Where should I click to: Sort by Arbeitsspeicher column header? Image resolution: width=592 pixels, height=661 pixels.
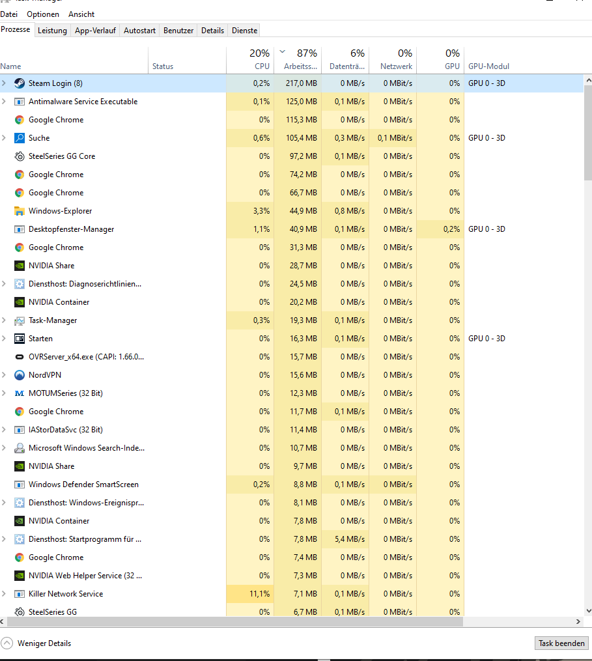tap(298, 60)
